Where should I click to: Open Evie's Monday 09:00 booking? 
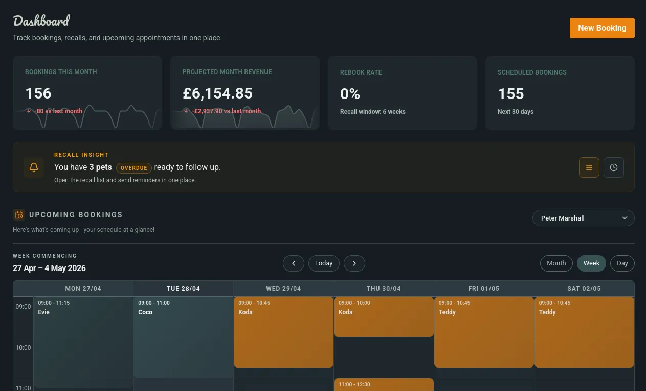pos(83,342)
